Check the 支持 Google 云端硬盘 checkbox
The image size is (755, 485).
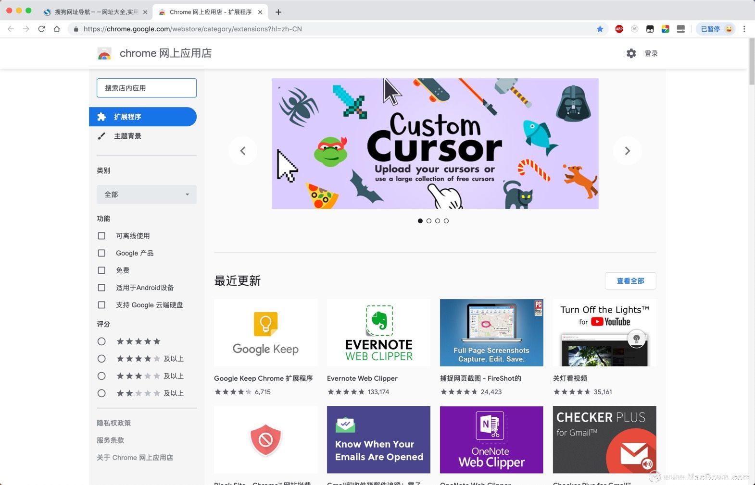click(x=101, y=305)
